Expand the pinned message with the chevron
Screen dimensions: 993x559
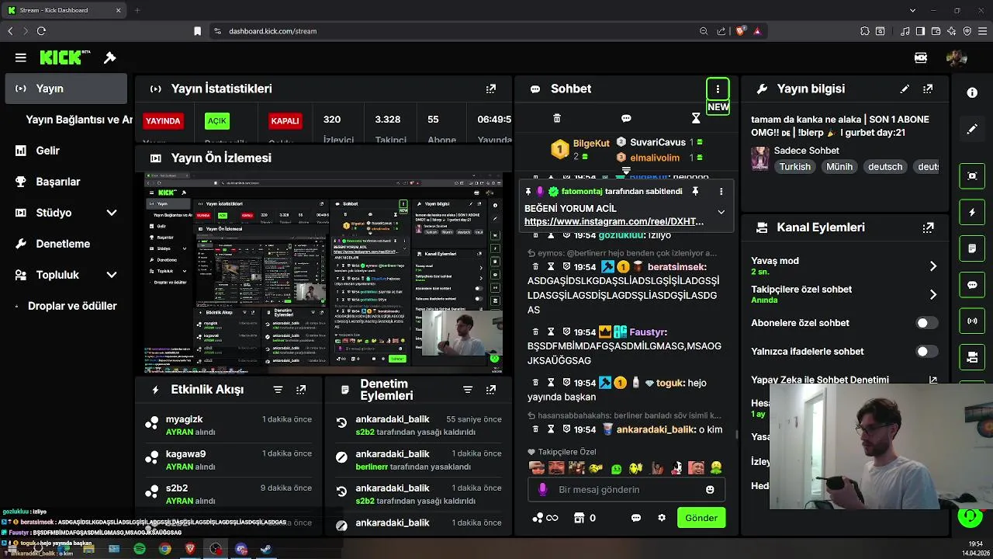(721, 212)
